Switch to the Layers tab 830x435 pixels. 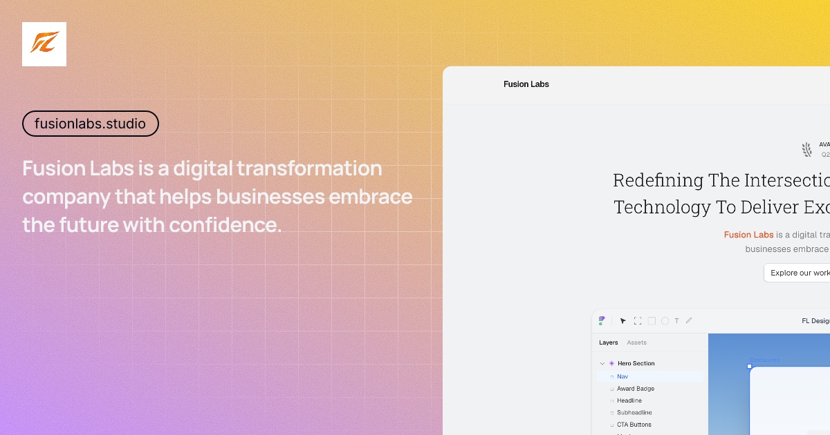click(609, 342)
